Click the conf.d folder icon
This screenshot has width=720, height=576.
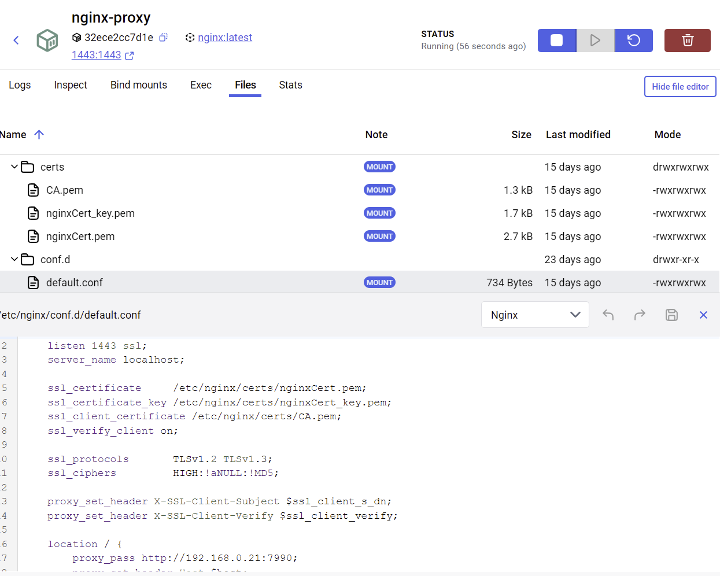[28, 260]
